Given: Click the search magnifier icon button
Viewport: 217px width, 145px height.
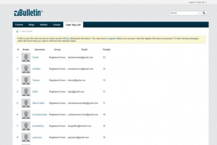Looking at the screenshot, I should click(204, 13).
